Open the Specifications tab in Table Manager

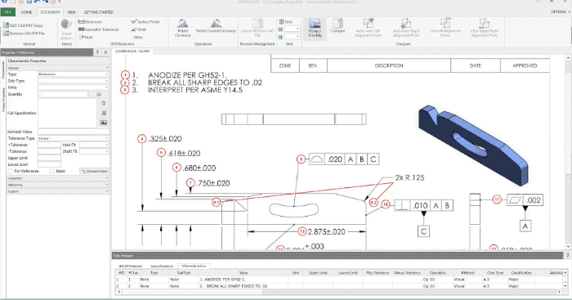click(162, 266)
